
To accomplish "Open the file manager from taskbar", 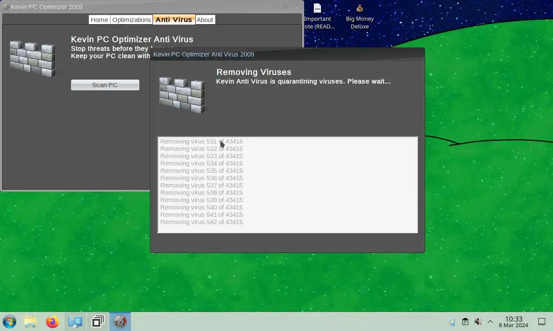I will pos(30,322).
